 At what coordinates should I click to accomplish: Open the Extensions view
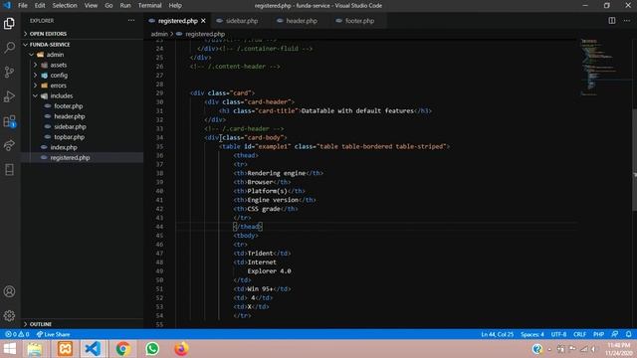(x=9, y=121)
